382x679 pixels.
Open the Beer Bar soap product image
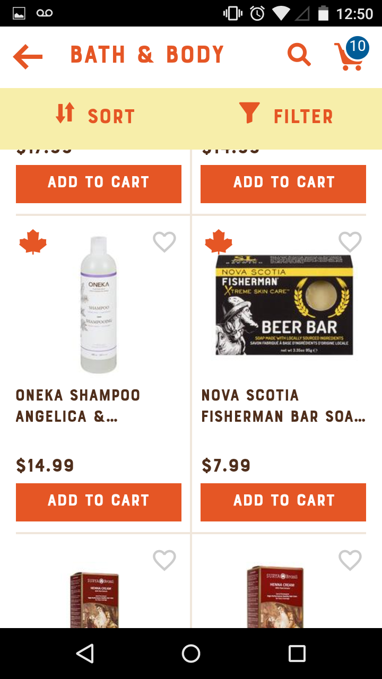pyautogui.click(x=284, y=305)
